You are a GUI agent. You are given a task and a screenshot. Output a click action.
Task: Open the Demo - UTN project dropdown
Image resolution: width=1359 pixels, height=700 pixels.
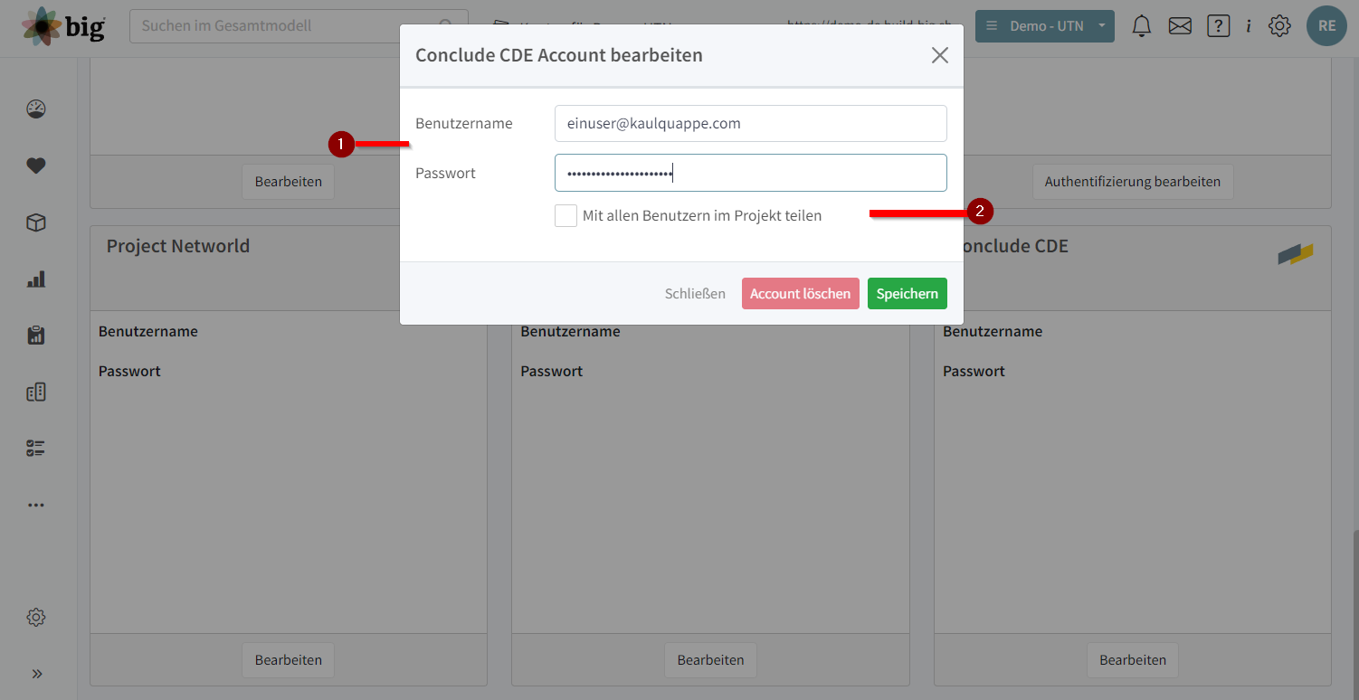(x=1045, y=26)
